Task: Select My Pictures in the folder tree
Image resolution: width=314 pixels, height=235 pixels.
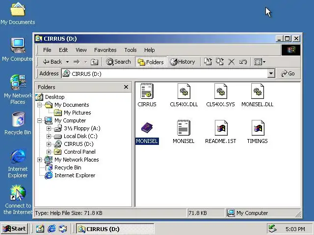Action: [x=78, y=113]
